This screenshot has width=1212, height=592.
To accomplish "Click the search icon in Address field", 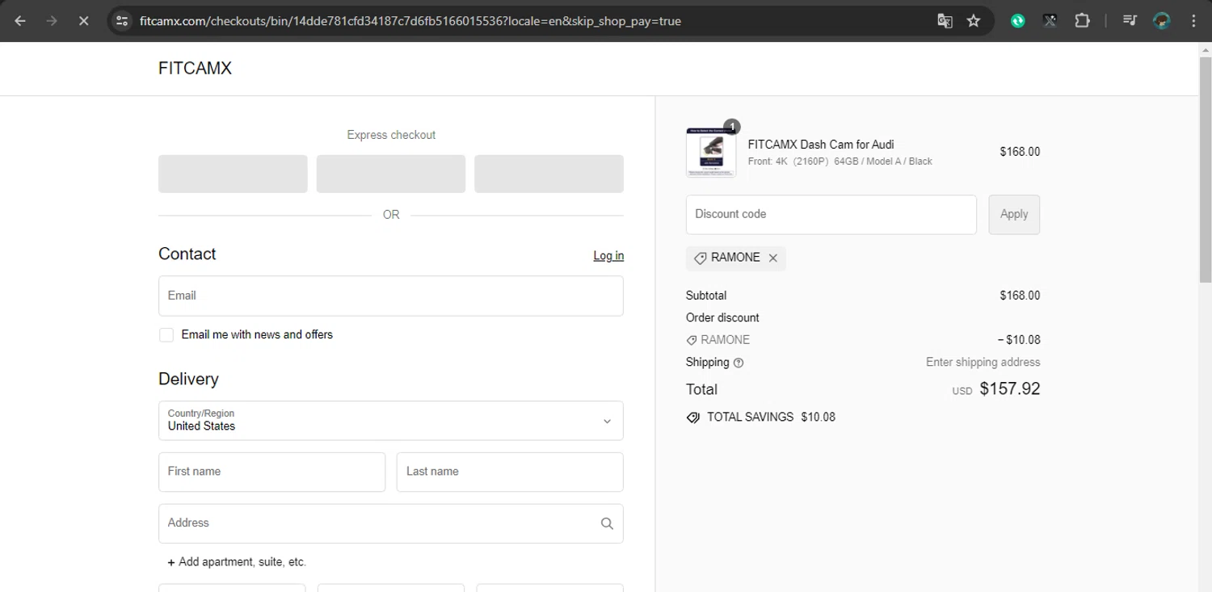I will (607, 523).
